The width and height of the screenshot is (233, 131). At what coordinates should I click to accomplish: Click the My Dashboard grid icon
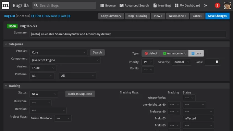pos(176,5)
